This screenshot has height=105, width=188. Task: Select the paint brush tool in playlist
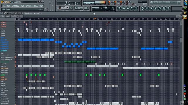click(7, 13)
